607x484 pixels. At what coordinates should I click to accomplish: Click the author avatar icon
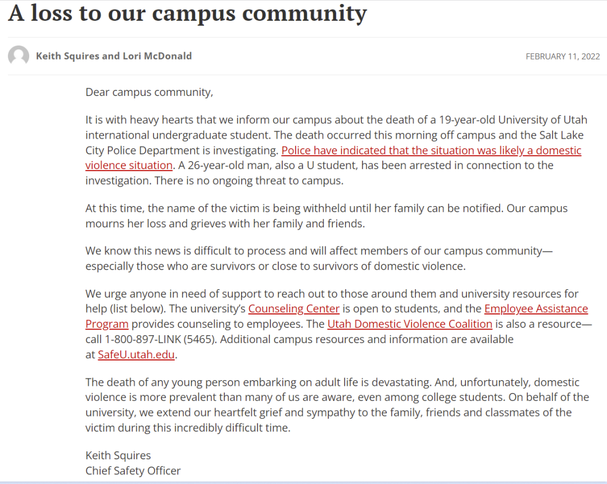click(19, 56)
